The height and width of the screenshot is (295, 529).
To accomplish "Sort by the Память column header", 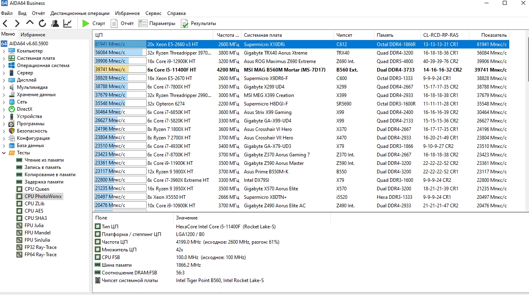I will [x=397, y=35].
